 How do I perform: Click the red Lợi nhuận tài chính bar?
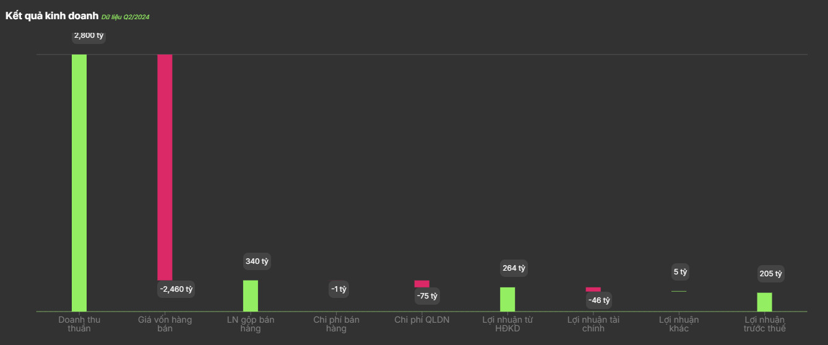pos(593,289)
